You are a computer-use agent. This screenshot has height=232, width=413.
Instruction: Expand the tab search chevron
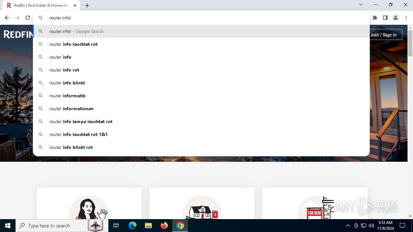tap(361, 5)
